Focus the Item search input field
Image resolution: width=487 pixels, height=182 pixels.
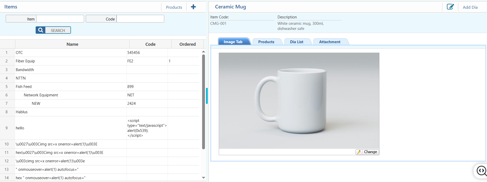click(x=60, y=19)
